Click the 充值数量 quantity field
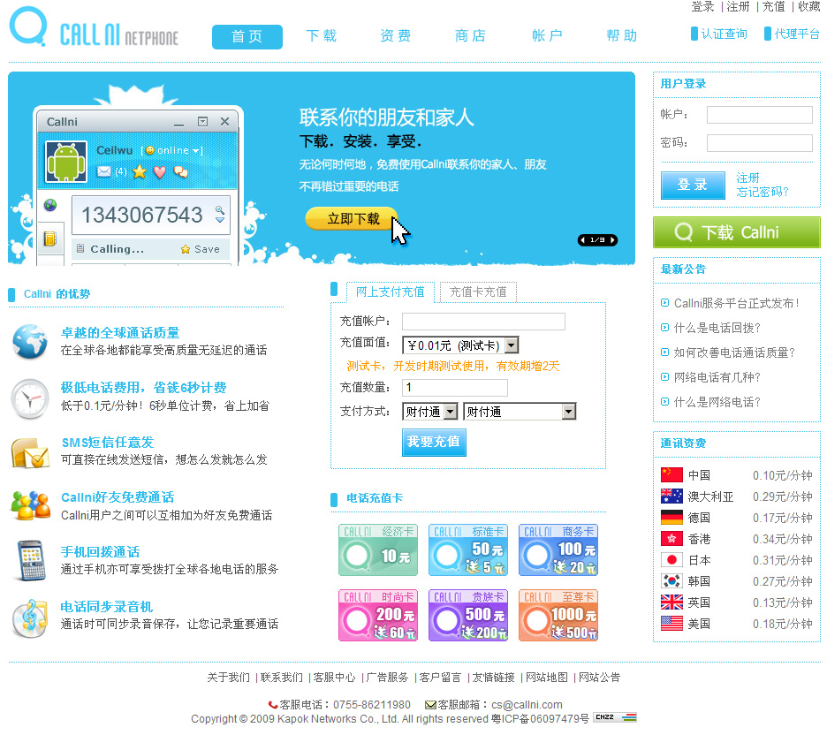827x735 pixels. [x=455, y=388]
